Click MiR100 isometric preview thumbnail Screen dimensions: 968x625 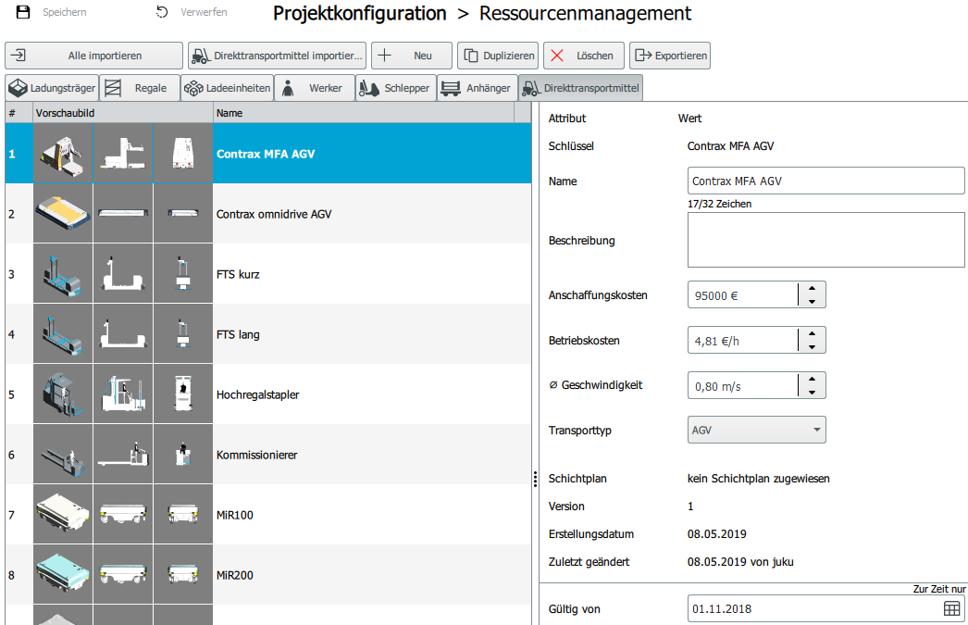(62, 515)
